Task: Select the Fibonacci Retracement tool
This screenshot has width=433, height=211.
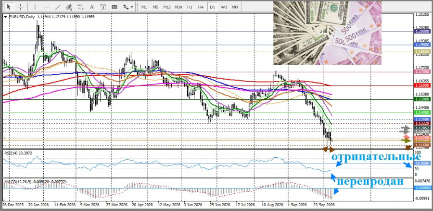Action: pyautogui.click(x=80, y=7)
